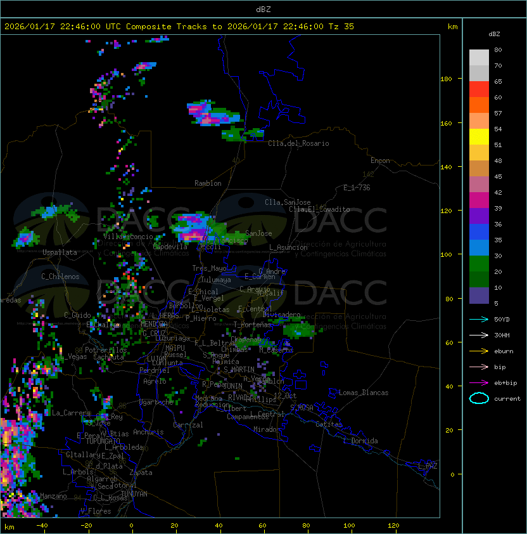Select the indigo swatch between 10 and 5
Screen dimensions: 527x534
pyautogui.click(x=479, y=296)
